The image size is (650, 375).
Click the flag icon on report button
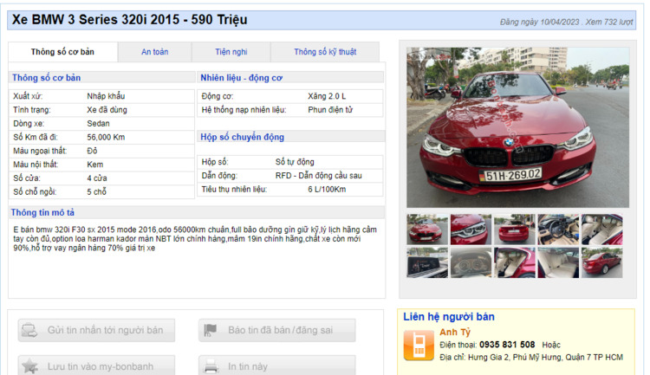(x=211, y=330)
